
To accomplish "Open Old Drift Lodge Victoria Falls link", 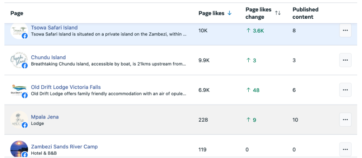I will click(66, 87).
